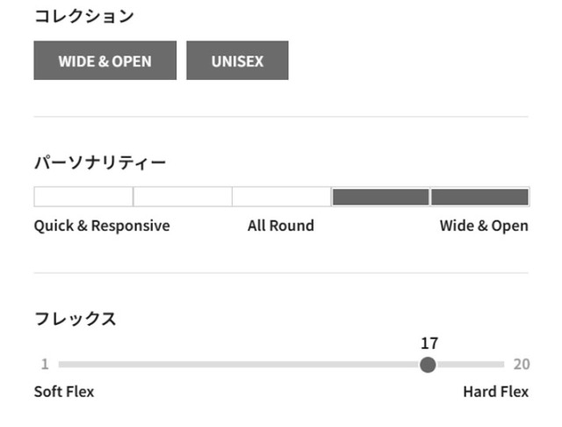
Task: Click the flex slider handle
Action: coord(428,365)
